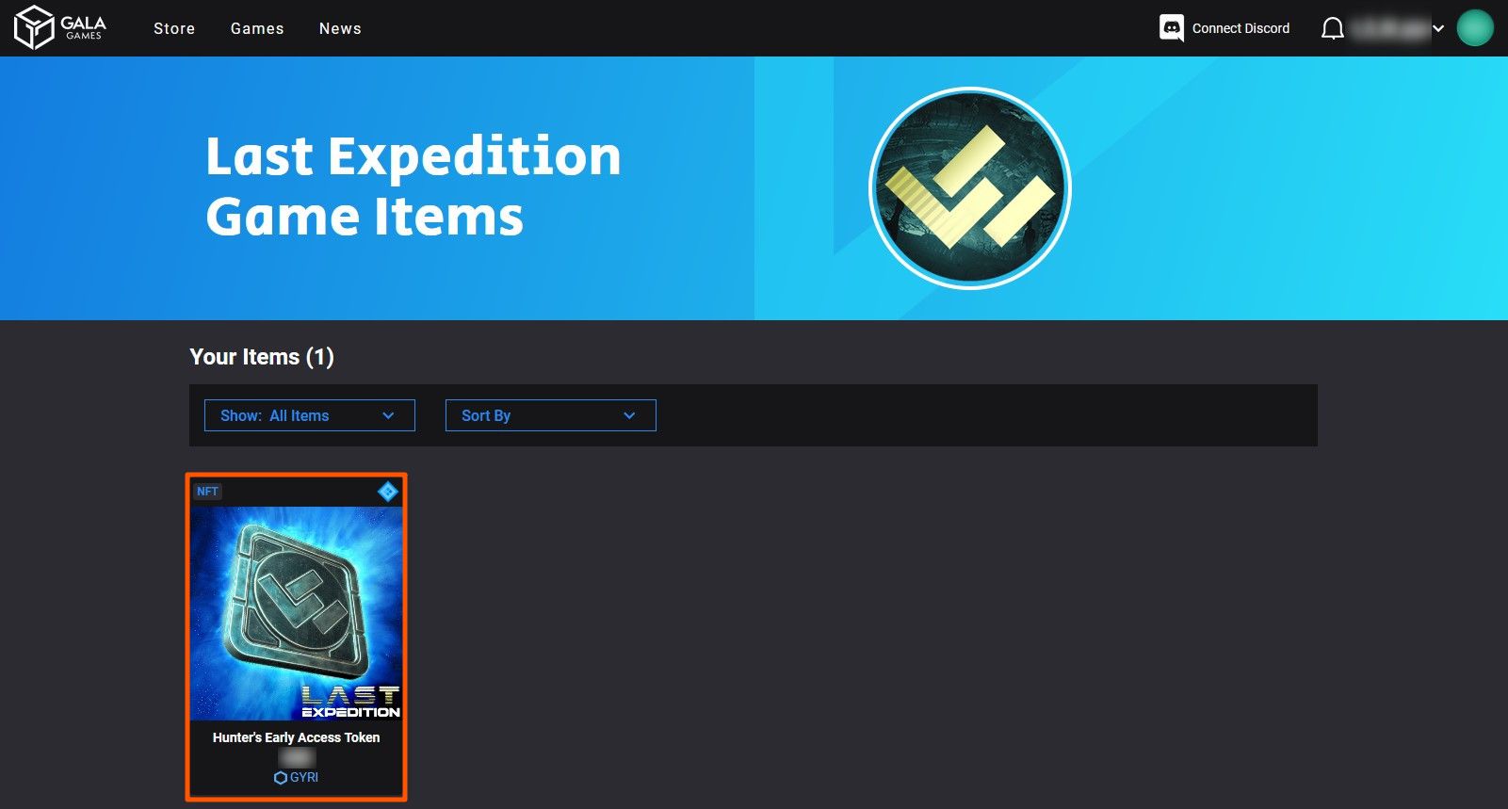This screenshot has height=809, width=1508.
Task: Open the Hunter's Early Access Token artwork
Action: pyautogui.click(x=297, y=613)
